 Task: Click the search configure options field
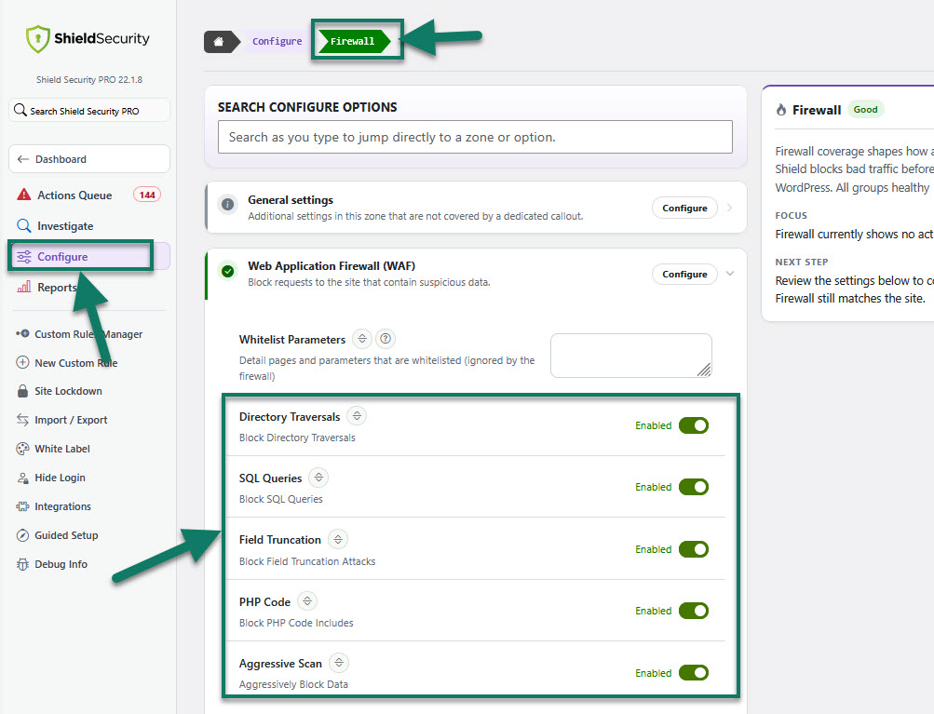(x=475, y=137)
